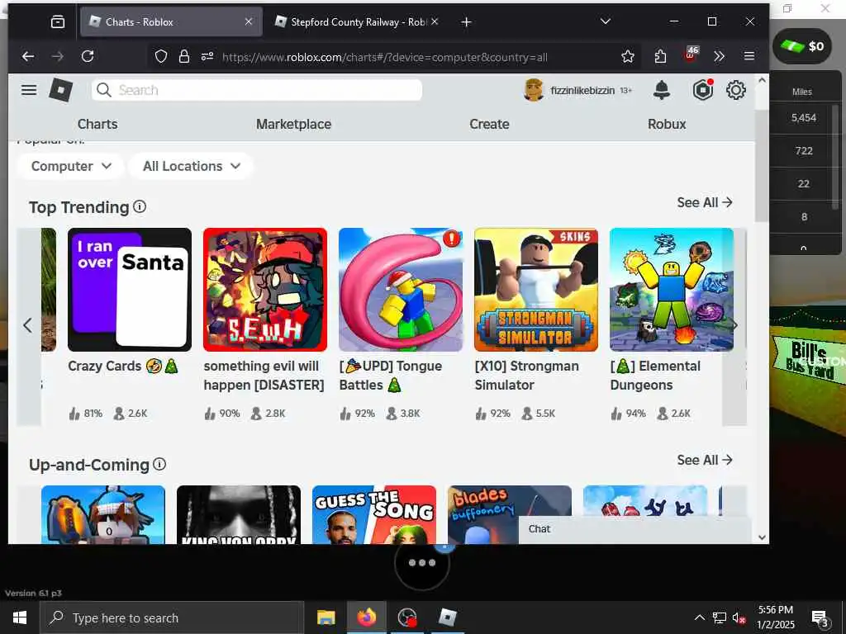Open the Marketplace nav item

click(x=293, y=124)
